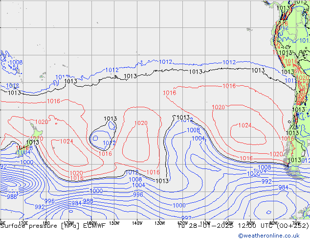
Task: Click the 992 label just above the southeastern 984
Action: point(266,181)
